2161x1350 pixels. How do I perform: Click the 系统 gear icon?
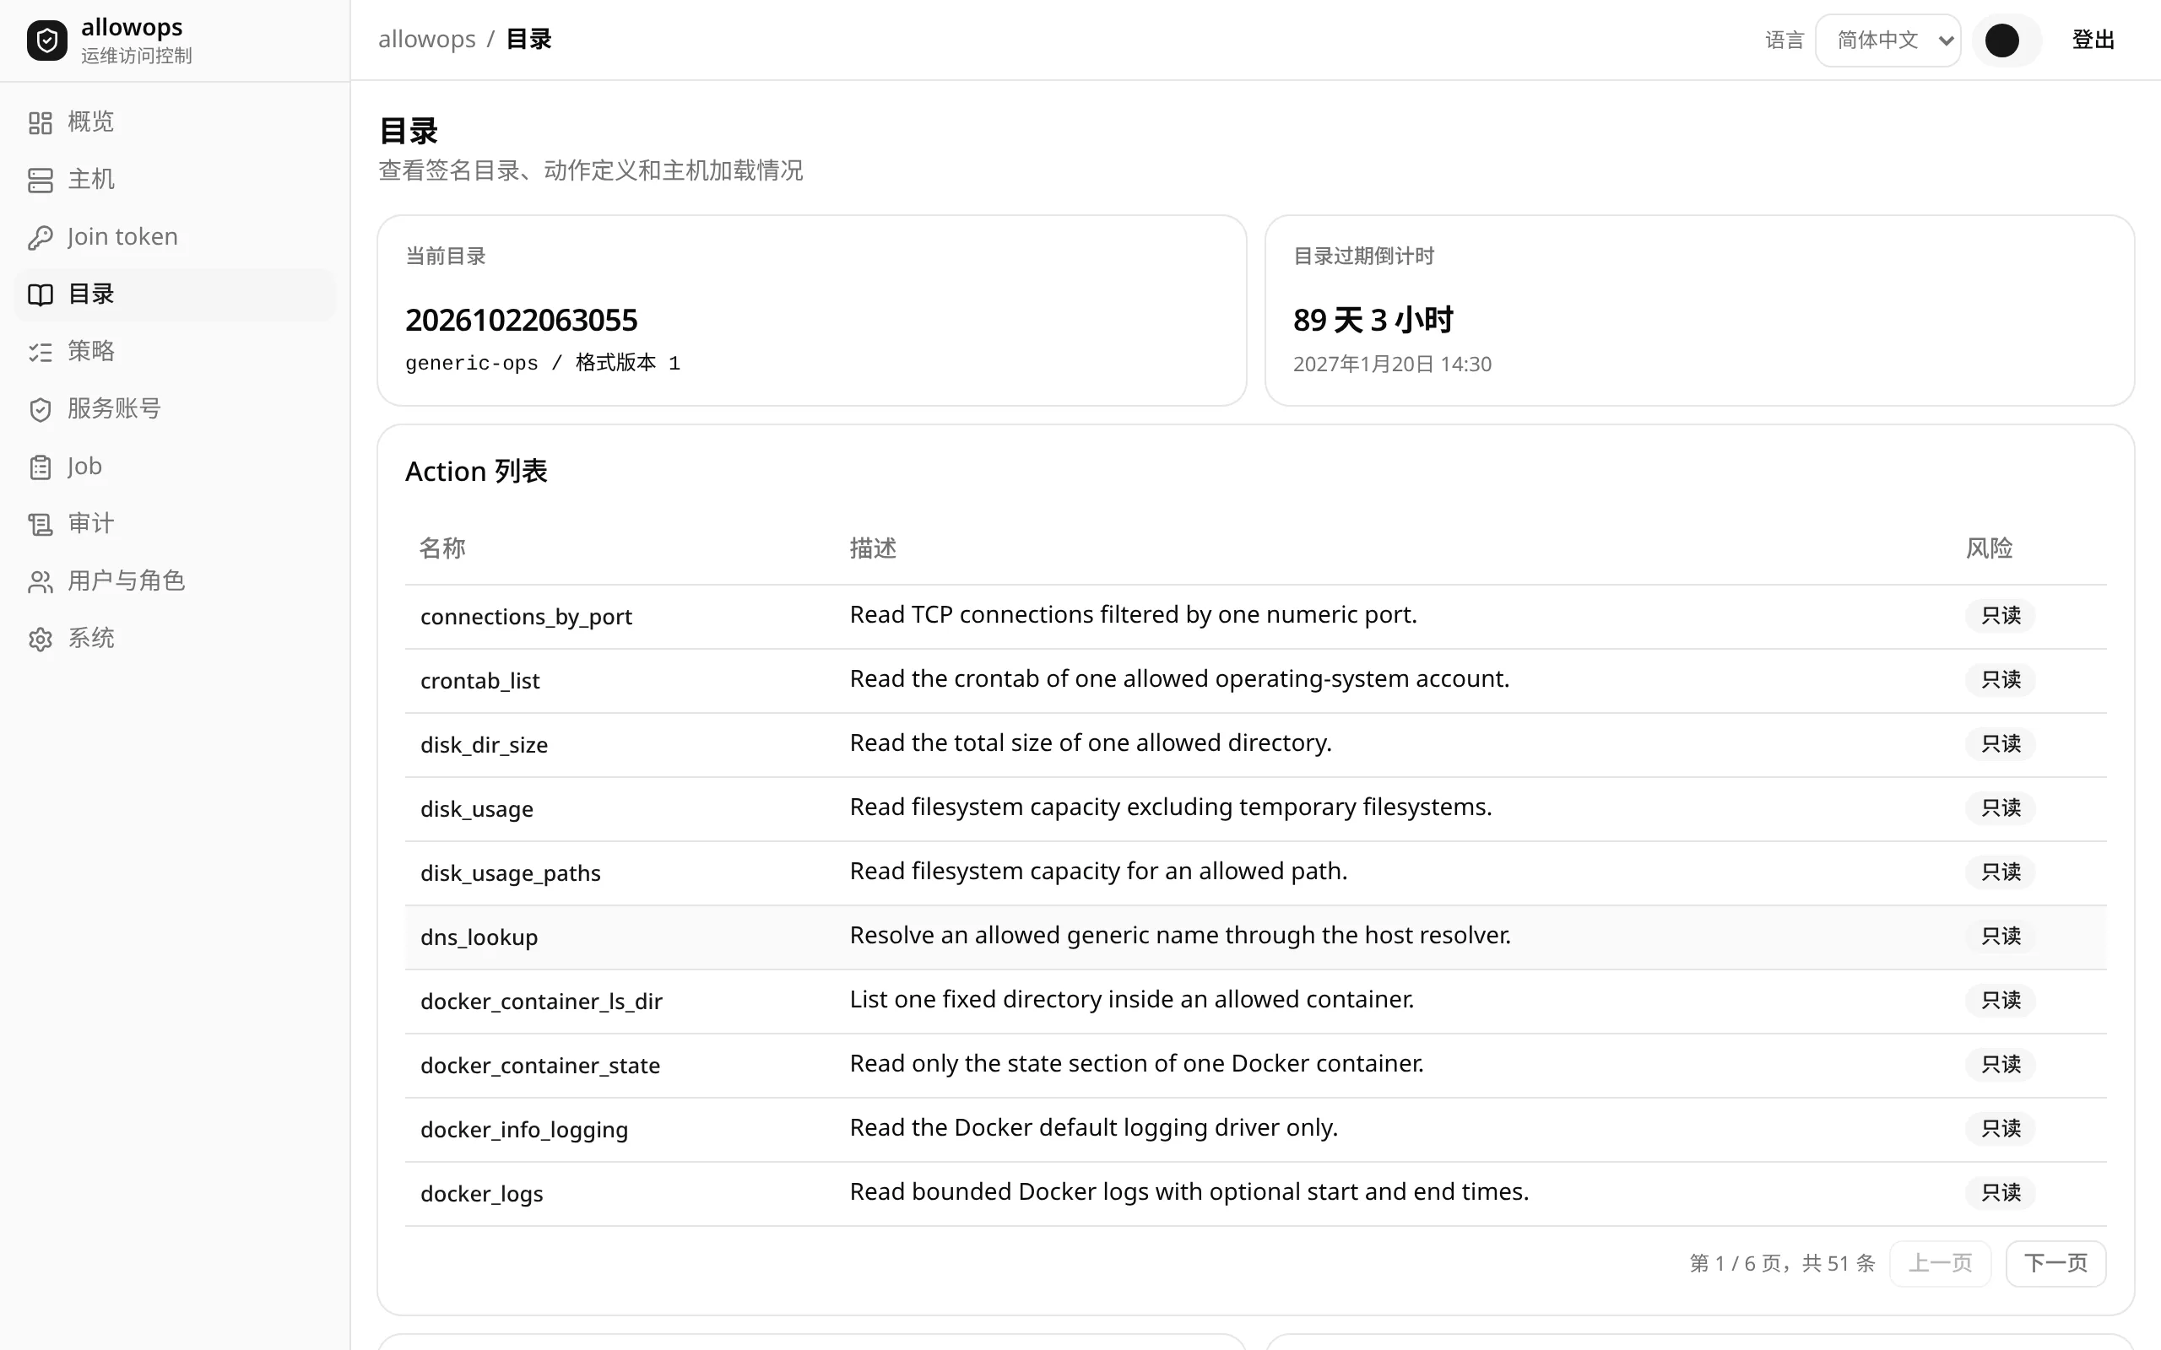(x=41, y=640)
